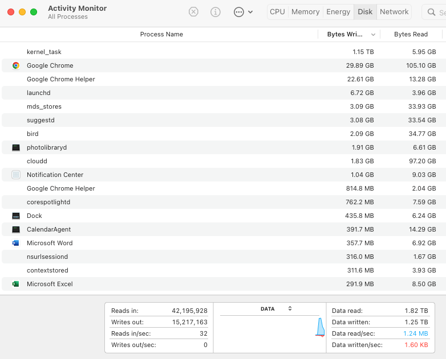Select the Dock process name
Image resolution: width=446 pixels, height=359 pixels.
tap(34, 216)
